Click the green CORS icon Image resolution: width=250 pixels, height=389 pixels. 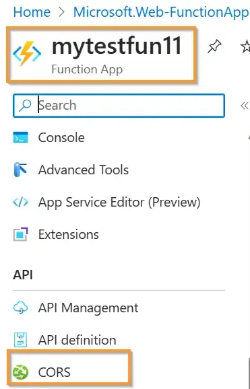pos(20,372)
